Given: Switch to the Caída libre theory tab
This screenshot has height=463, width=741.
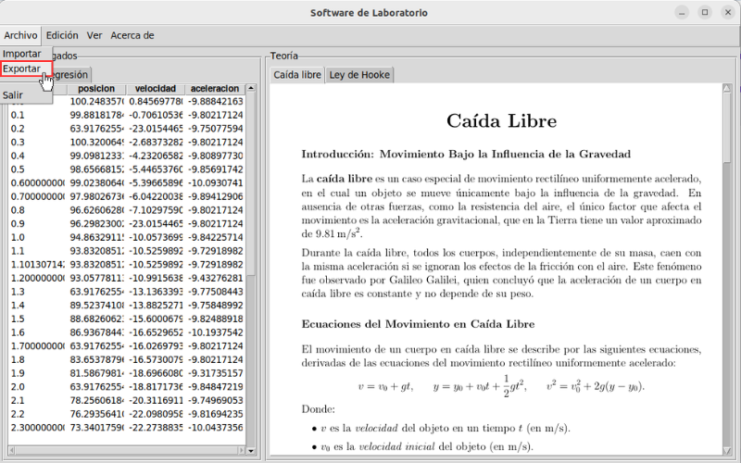Looking at the screenshot, I should coord(297,75).
